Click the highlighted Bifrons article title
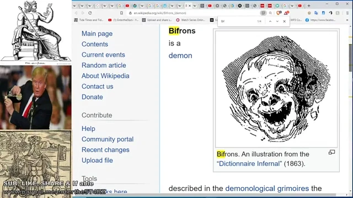This screenshot has width=353, height=198. click(x=182, y=31)
